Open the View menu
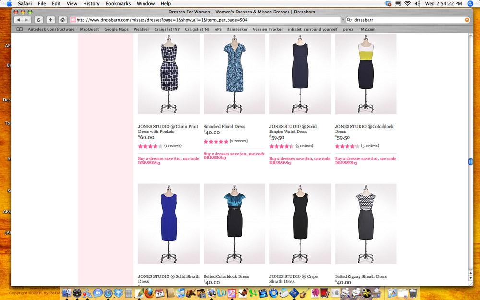The width and height of the screenshot is (480, 300). 72,4
